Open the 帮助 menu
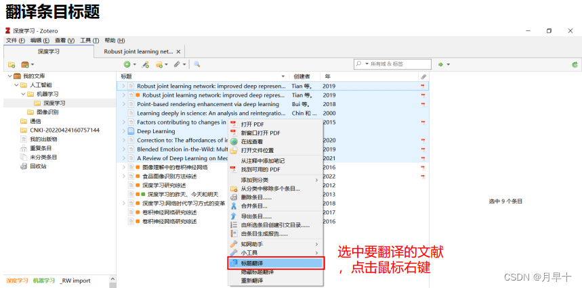This screenshot has height=288, width=582. pyautogui.click(x=115, y=41)
